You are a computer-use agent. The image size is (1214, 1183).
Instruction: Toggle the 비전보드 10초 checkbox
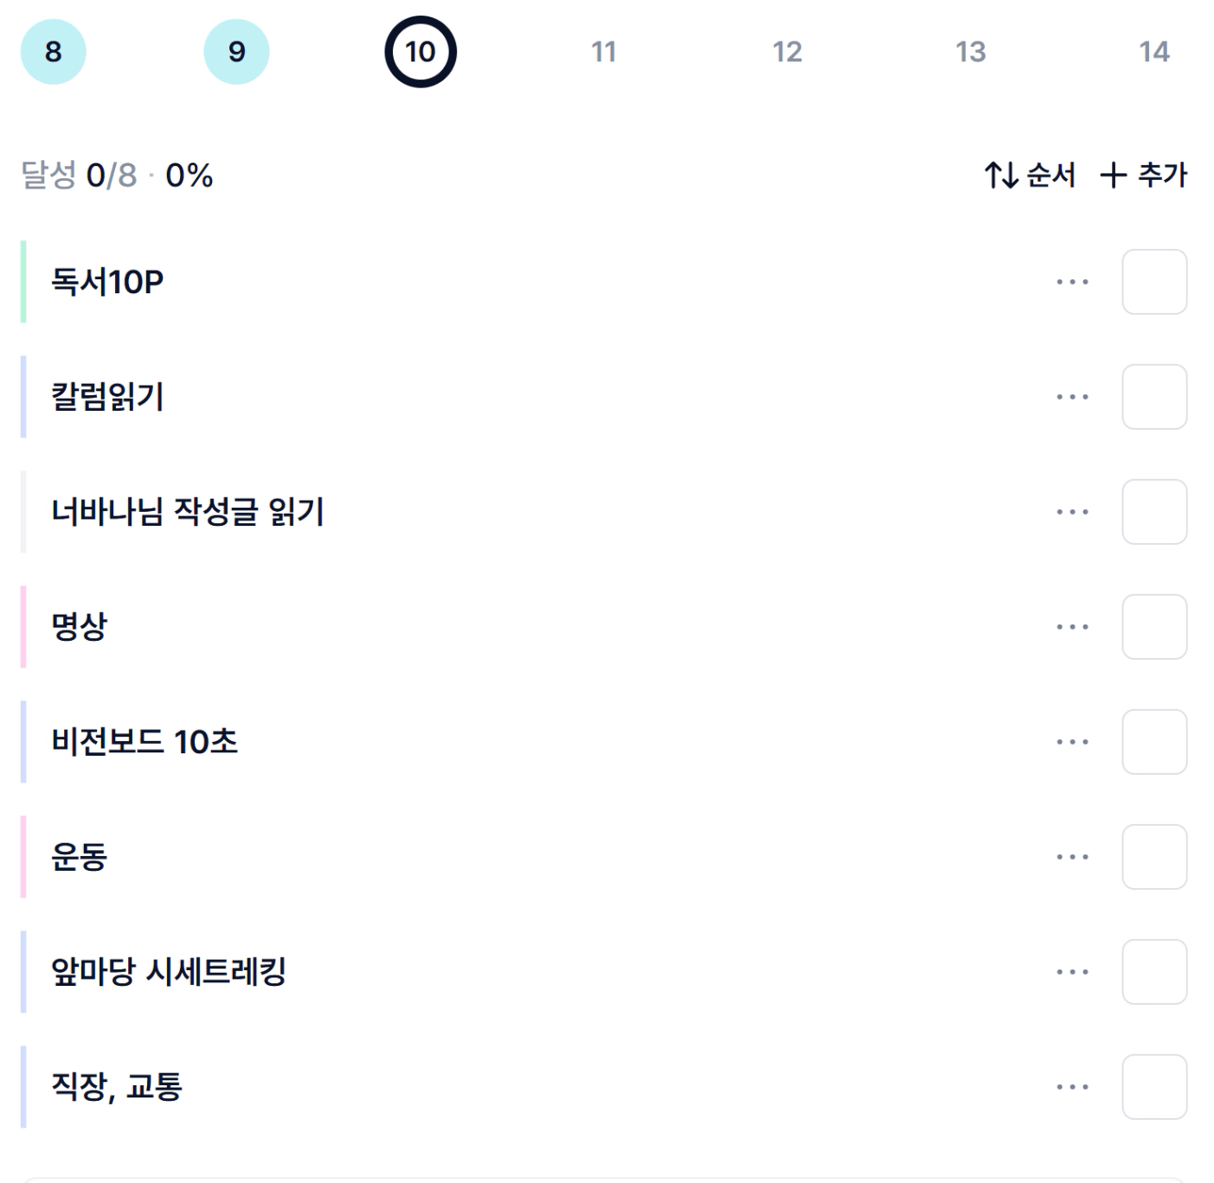[1154, 742]
